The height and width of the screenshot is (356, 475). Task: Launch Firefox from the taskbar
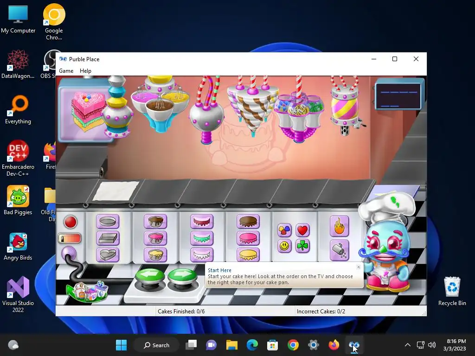[x=334, y=345]
